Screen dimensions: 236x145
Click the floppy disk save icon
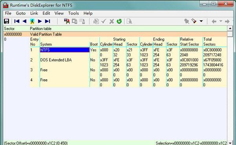coord(6,21)
